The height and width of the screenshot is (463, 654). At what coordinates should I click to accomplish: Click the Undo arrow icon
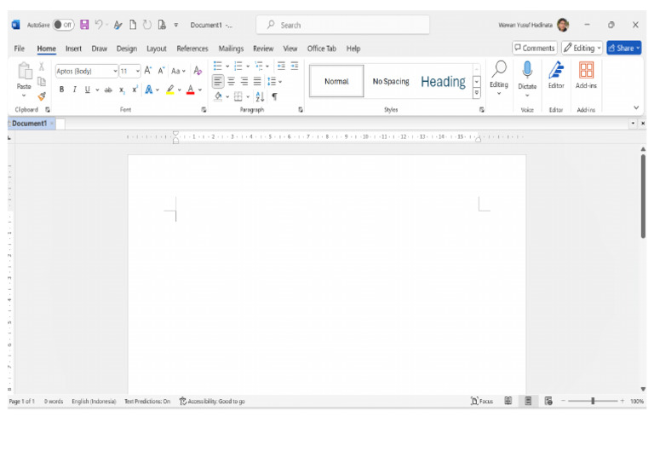99,25
